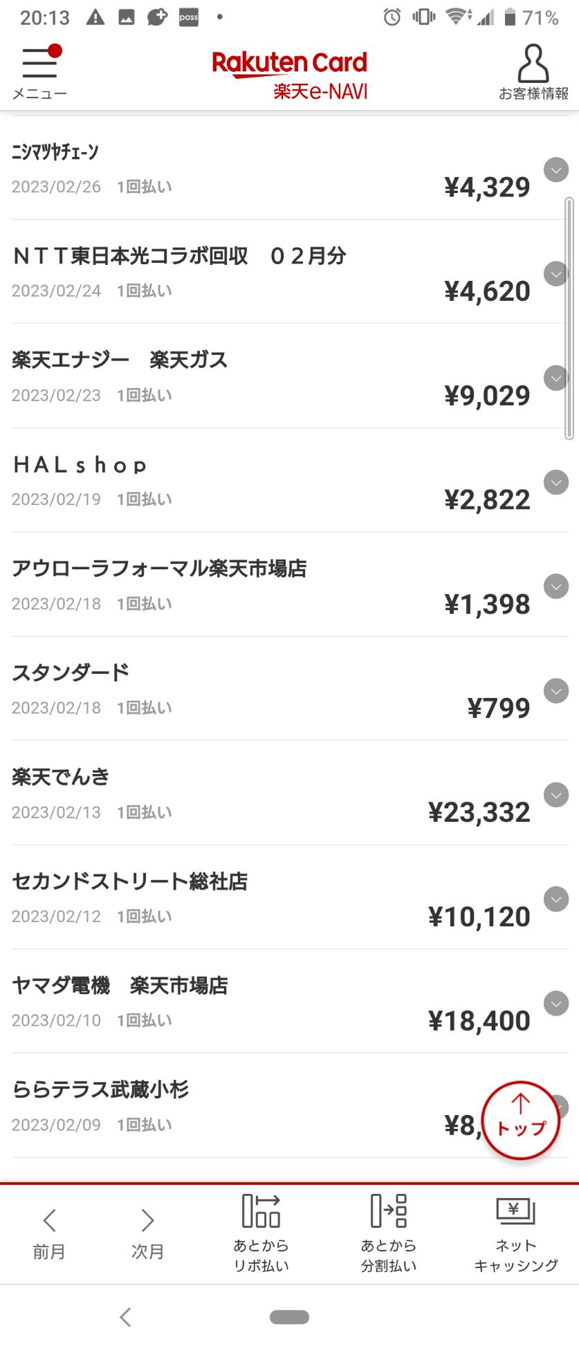Open ネットキャッシング icon
This screenshot has height=1351, width=579.
[x=516, y=1233]
